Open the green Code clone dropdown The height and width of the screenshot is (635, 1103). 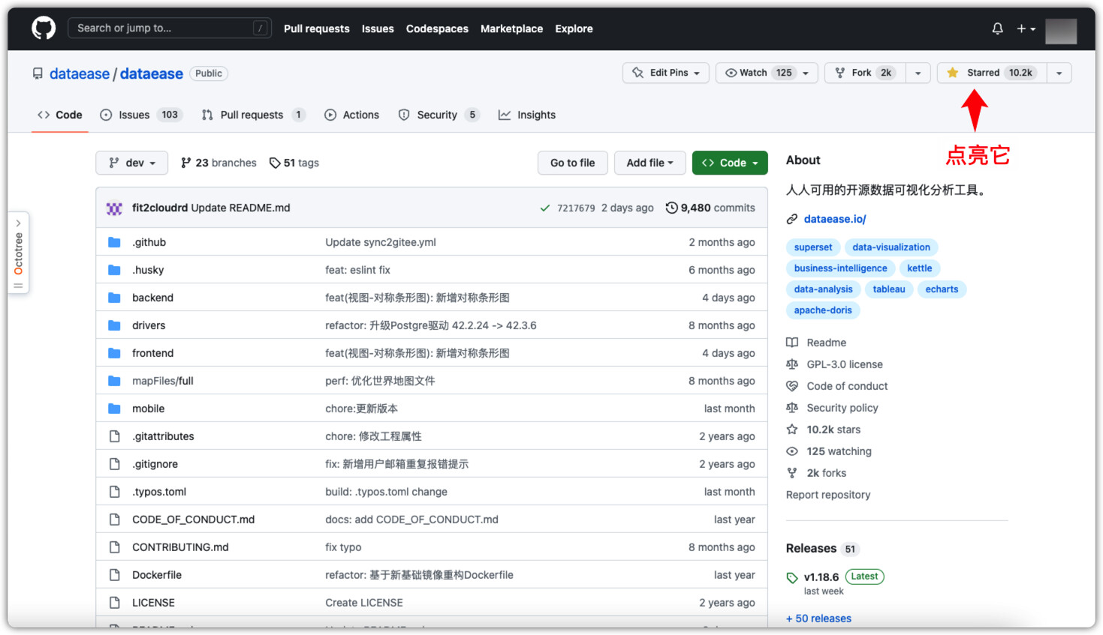730,163
